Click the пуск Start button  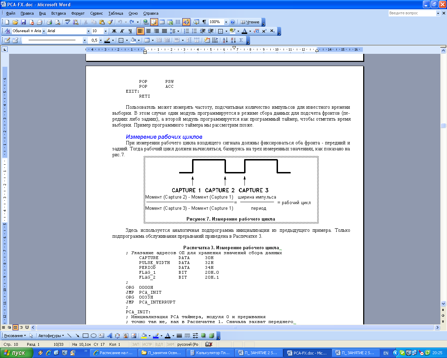(x=16, y=353)
